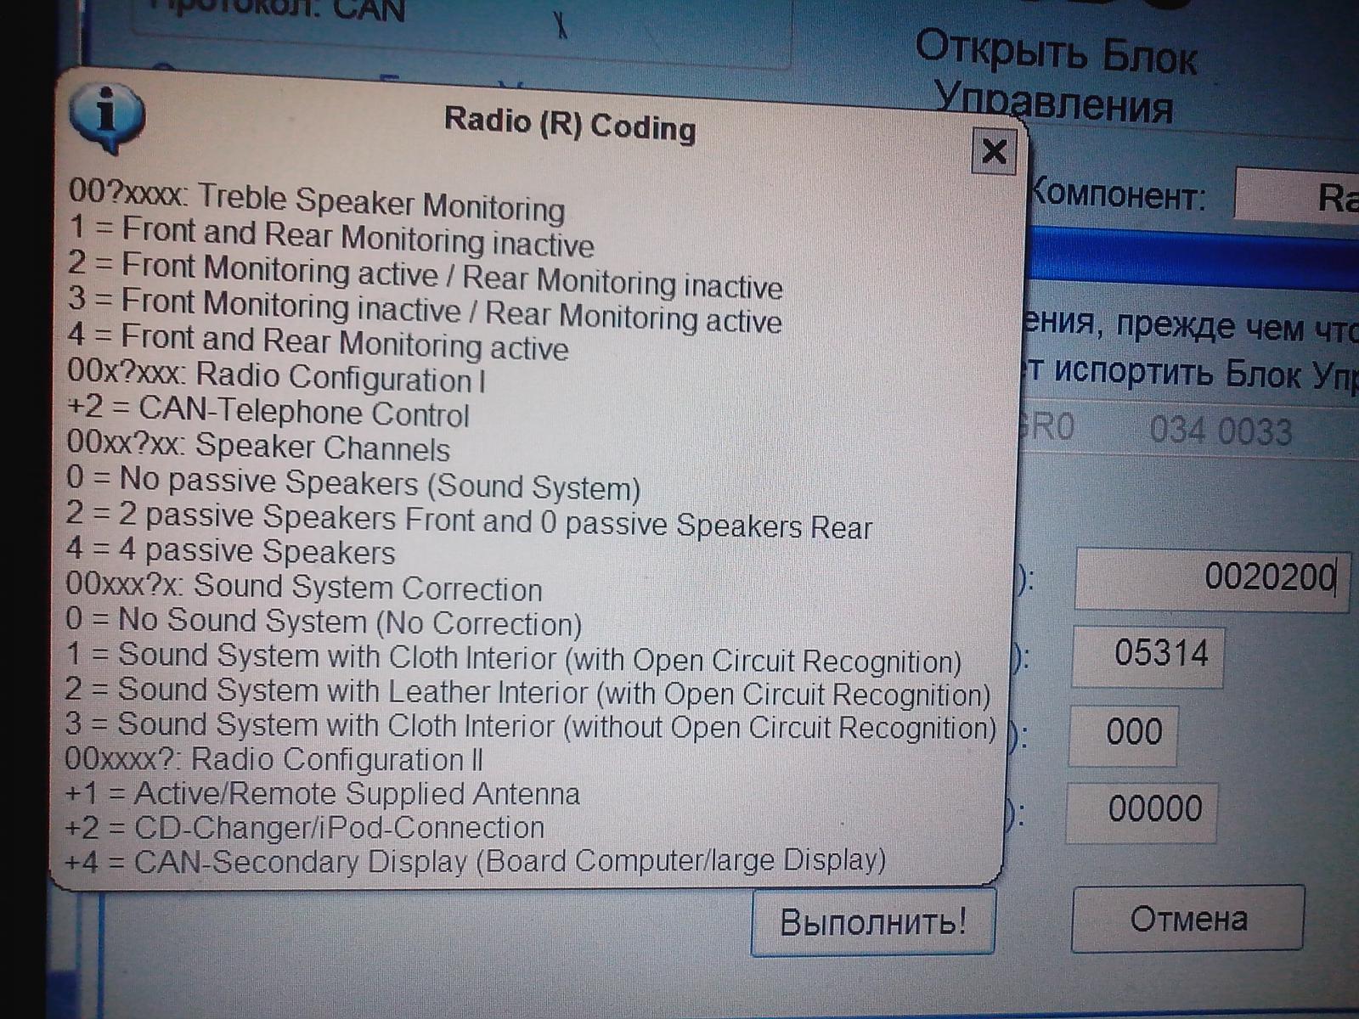Click '3 = Sound System with Cloth Interior (without Open Circuit Recognition)'
Viewport: 1359px width, 1019px height.
pyautogui.click(x=530, y=726)
